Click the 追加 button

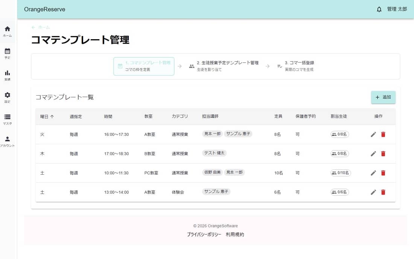383,97
